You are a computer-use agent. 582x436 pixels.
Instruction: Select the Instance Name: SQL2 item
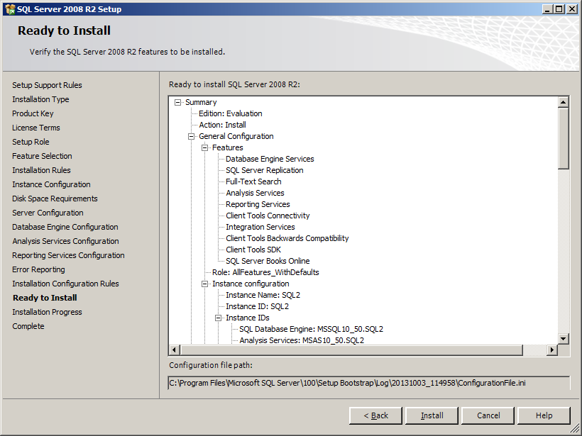[263, 295]
